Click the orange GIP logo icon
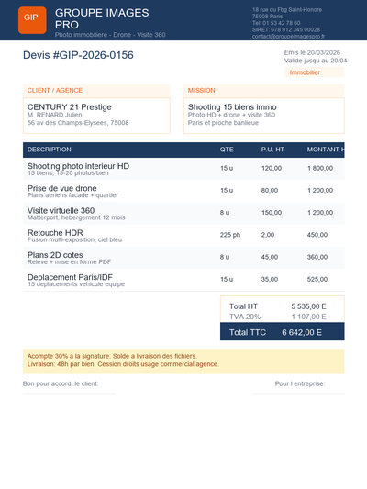Image resolution: width=367 pixels, height=489 pixels. click(x=32, y=20)
